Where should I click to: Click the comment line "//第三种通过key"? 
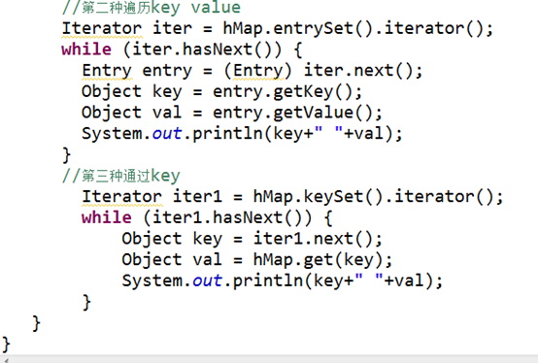121,177
